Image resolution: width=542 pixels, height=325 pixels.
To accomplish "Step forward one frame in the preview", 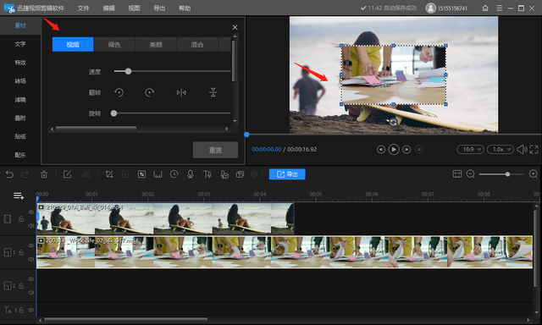I will [406, 150].
